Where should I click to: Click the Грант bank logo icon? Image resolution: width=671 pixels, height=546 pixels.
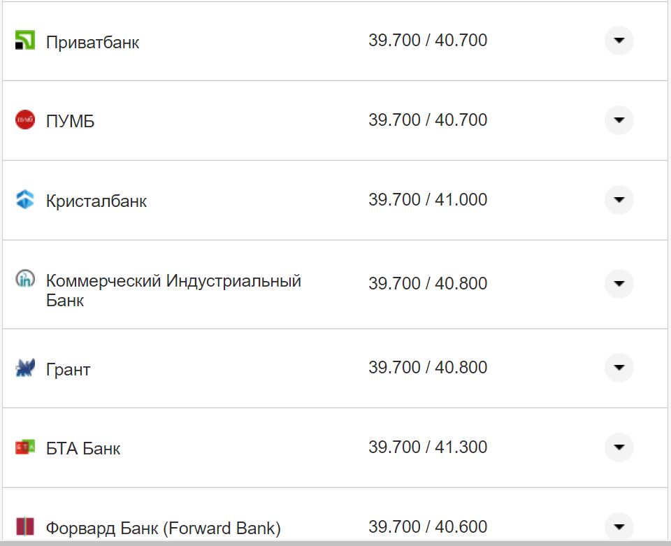coord(25,368)
